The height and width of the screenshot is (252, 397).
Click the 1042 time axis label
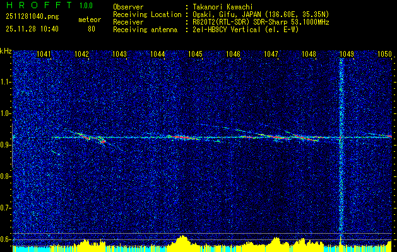[x=82, y=54]
